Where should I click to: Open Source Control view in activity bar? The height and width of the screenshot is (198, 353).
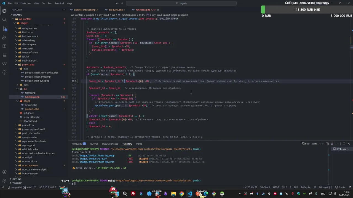click(4, 28)
